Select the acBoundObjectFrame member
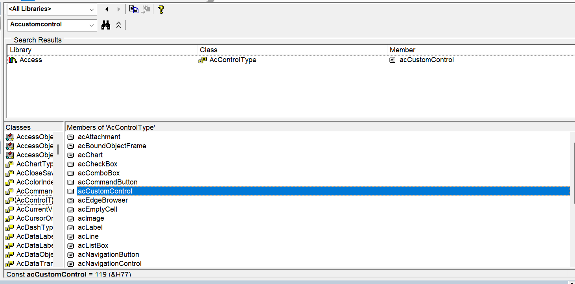The image size is (575, 284). tap(112, 146)
